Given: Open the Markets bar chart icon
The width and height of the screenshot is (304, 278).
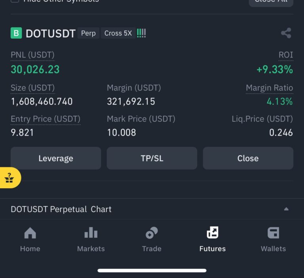Looking at the screenshot, I should coord(91,233).
